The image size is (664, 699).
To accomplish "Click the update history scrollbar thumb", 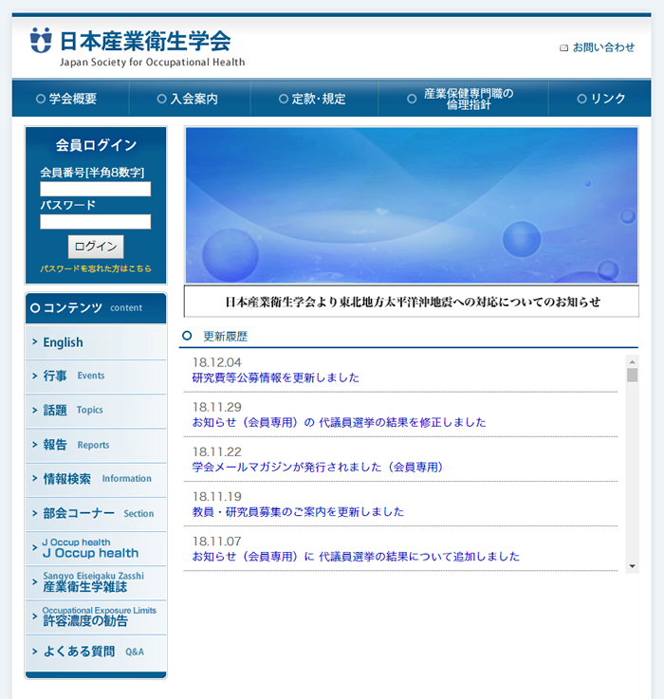I will coord(632,375).
